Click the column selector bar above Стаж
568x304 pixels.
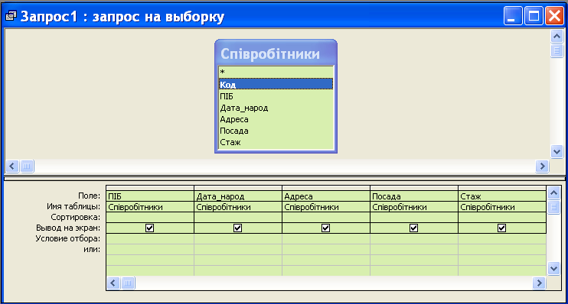[x=502, y=188]
